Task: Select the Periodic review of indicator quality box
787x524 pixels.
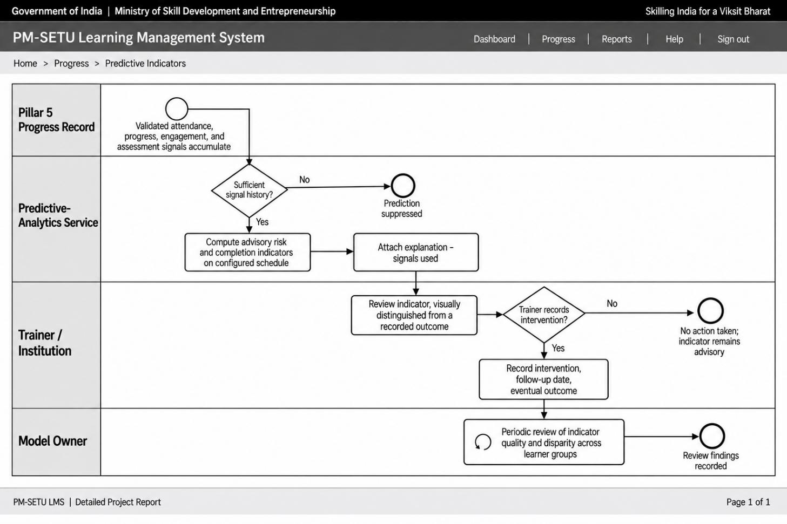Action: click(544, 442)
